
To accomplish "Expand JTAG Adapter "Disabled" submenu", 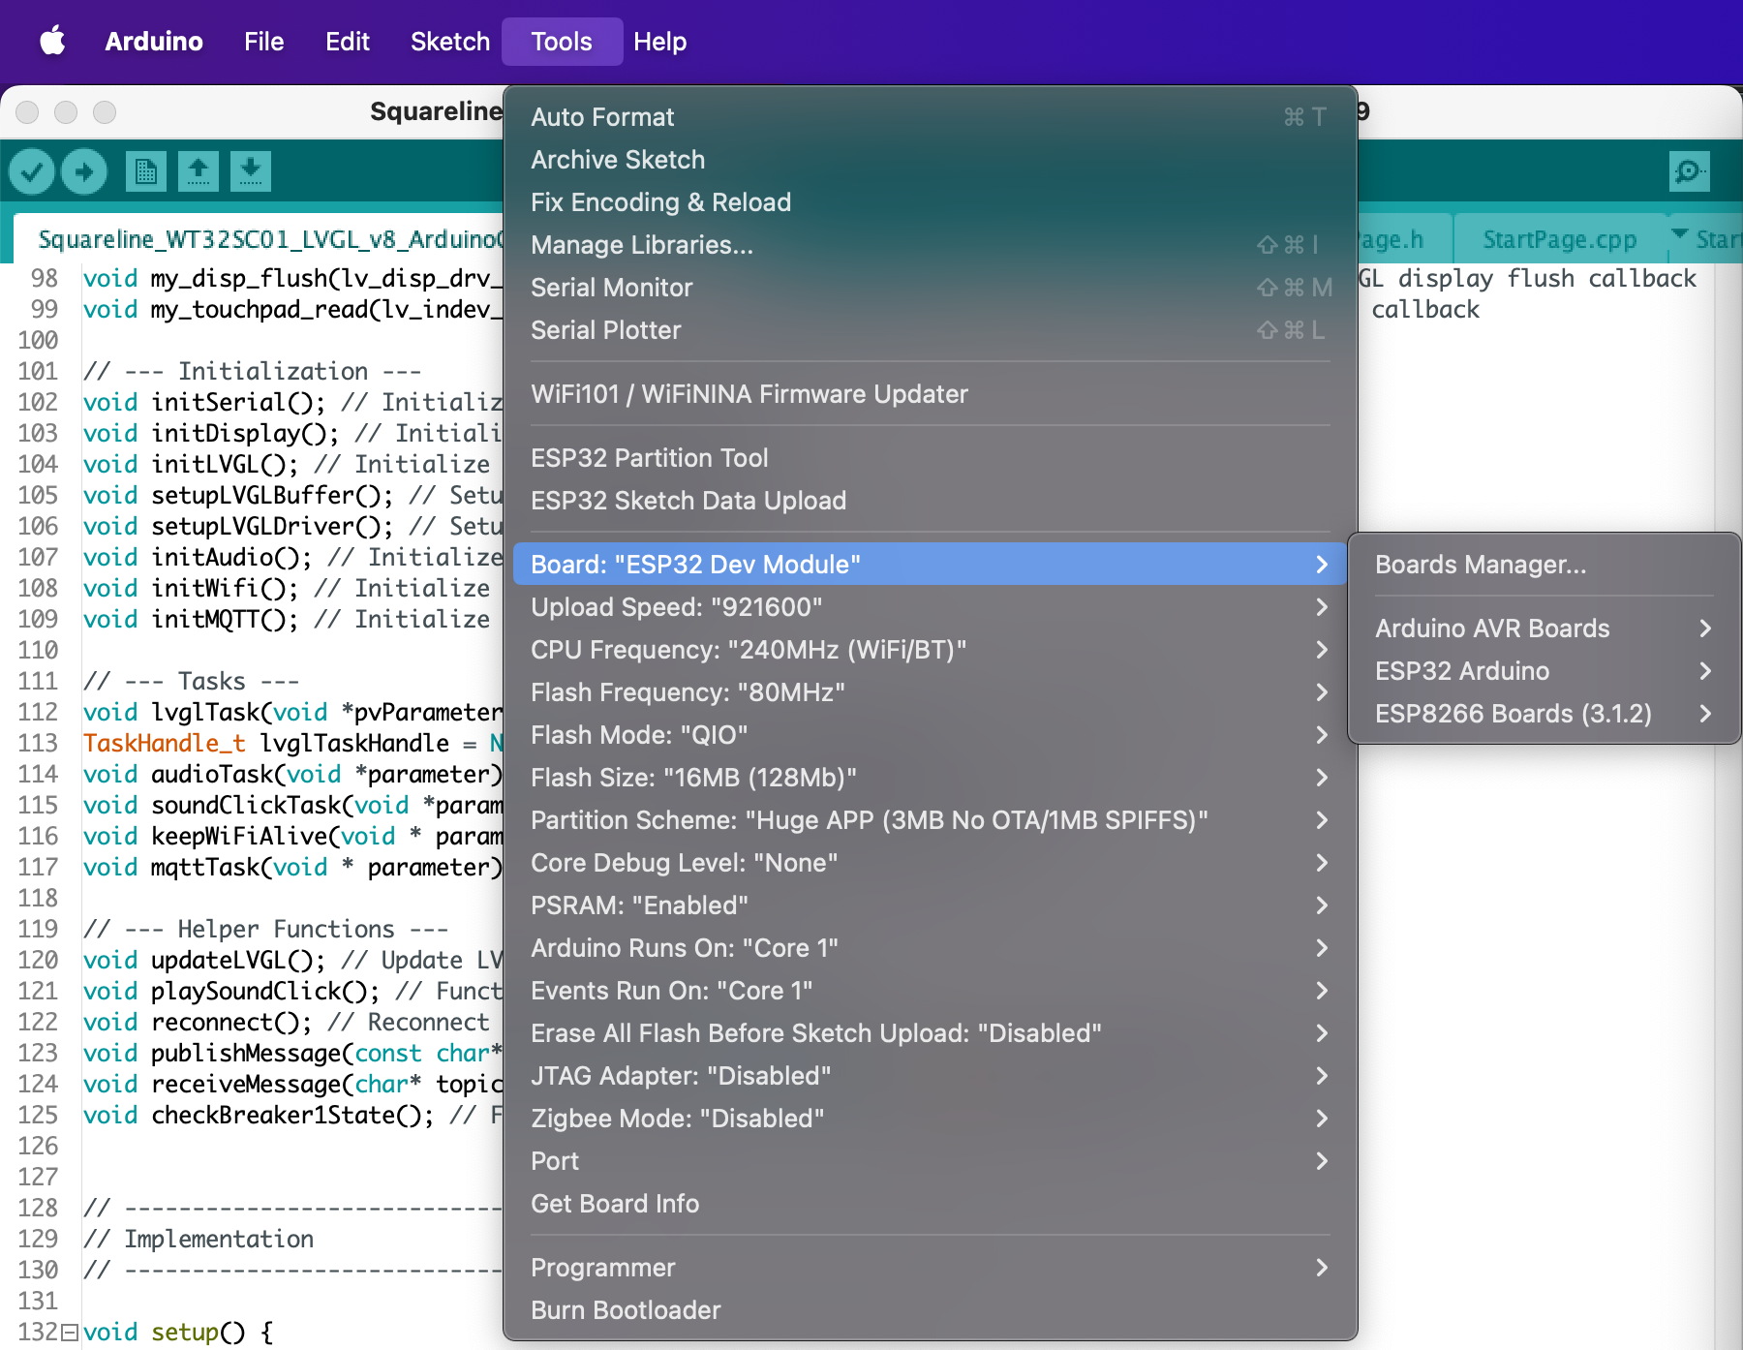I will (x=930, y=1076).
